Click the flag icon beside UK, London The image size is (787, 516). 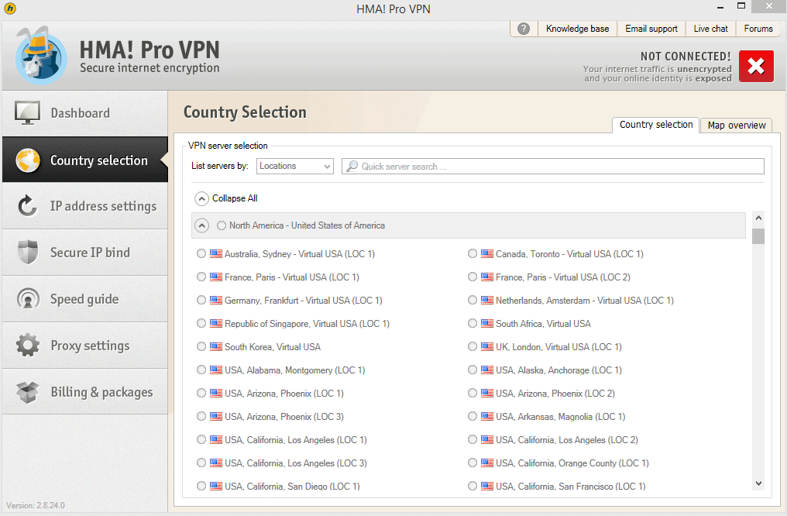click(487, 347)
